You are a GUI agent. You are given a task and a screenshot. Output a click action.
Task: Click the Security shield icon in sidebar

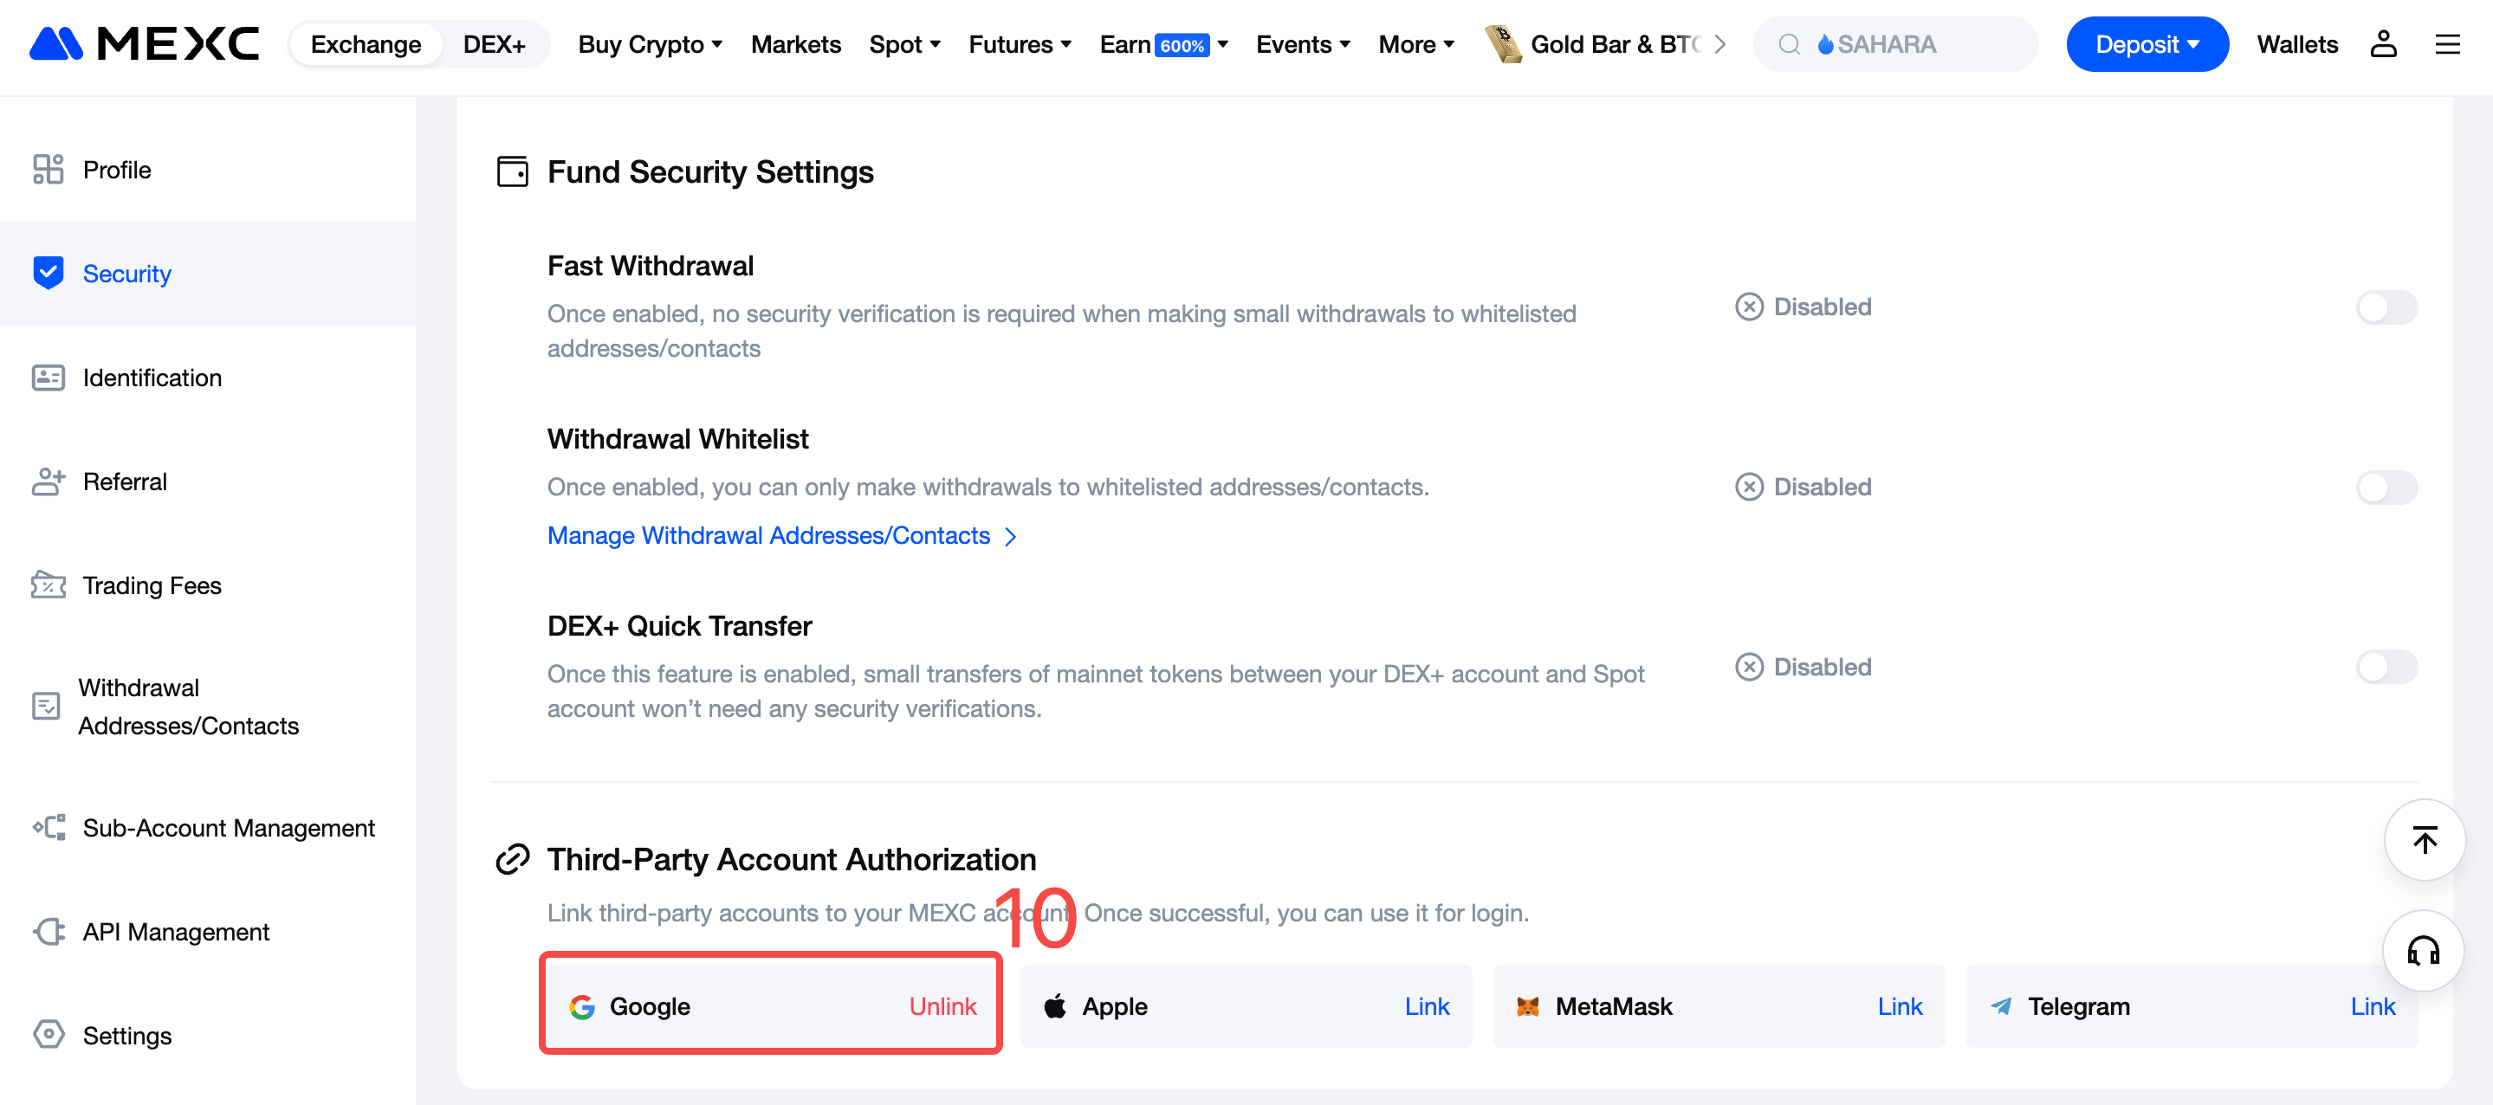pos(48,273)
